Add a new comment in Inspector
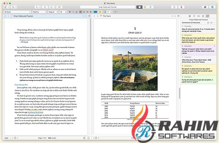 [x=208, y=23]
